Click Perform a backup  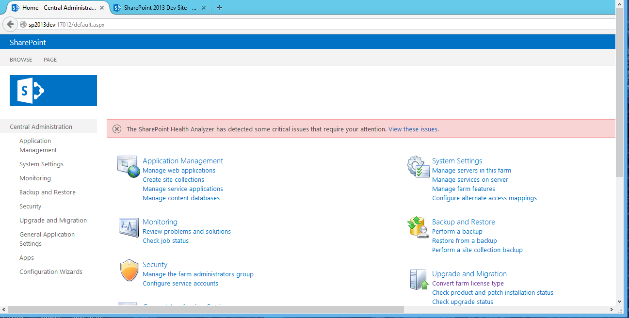(457, 232)
